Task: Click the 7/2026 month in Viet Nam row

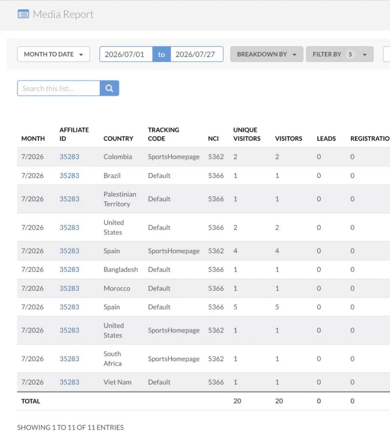Action: (x=32, y=382)
